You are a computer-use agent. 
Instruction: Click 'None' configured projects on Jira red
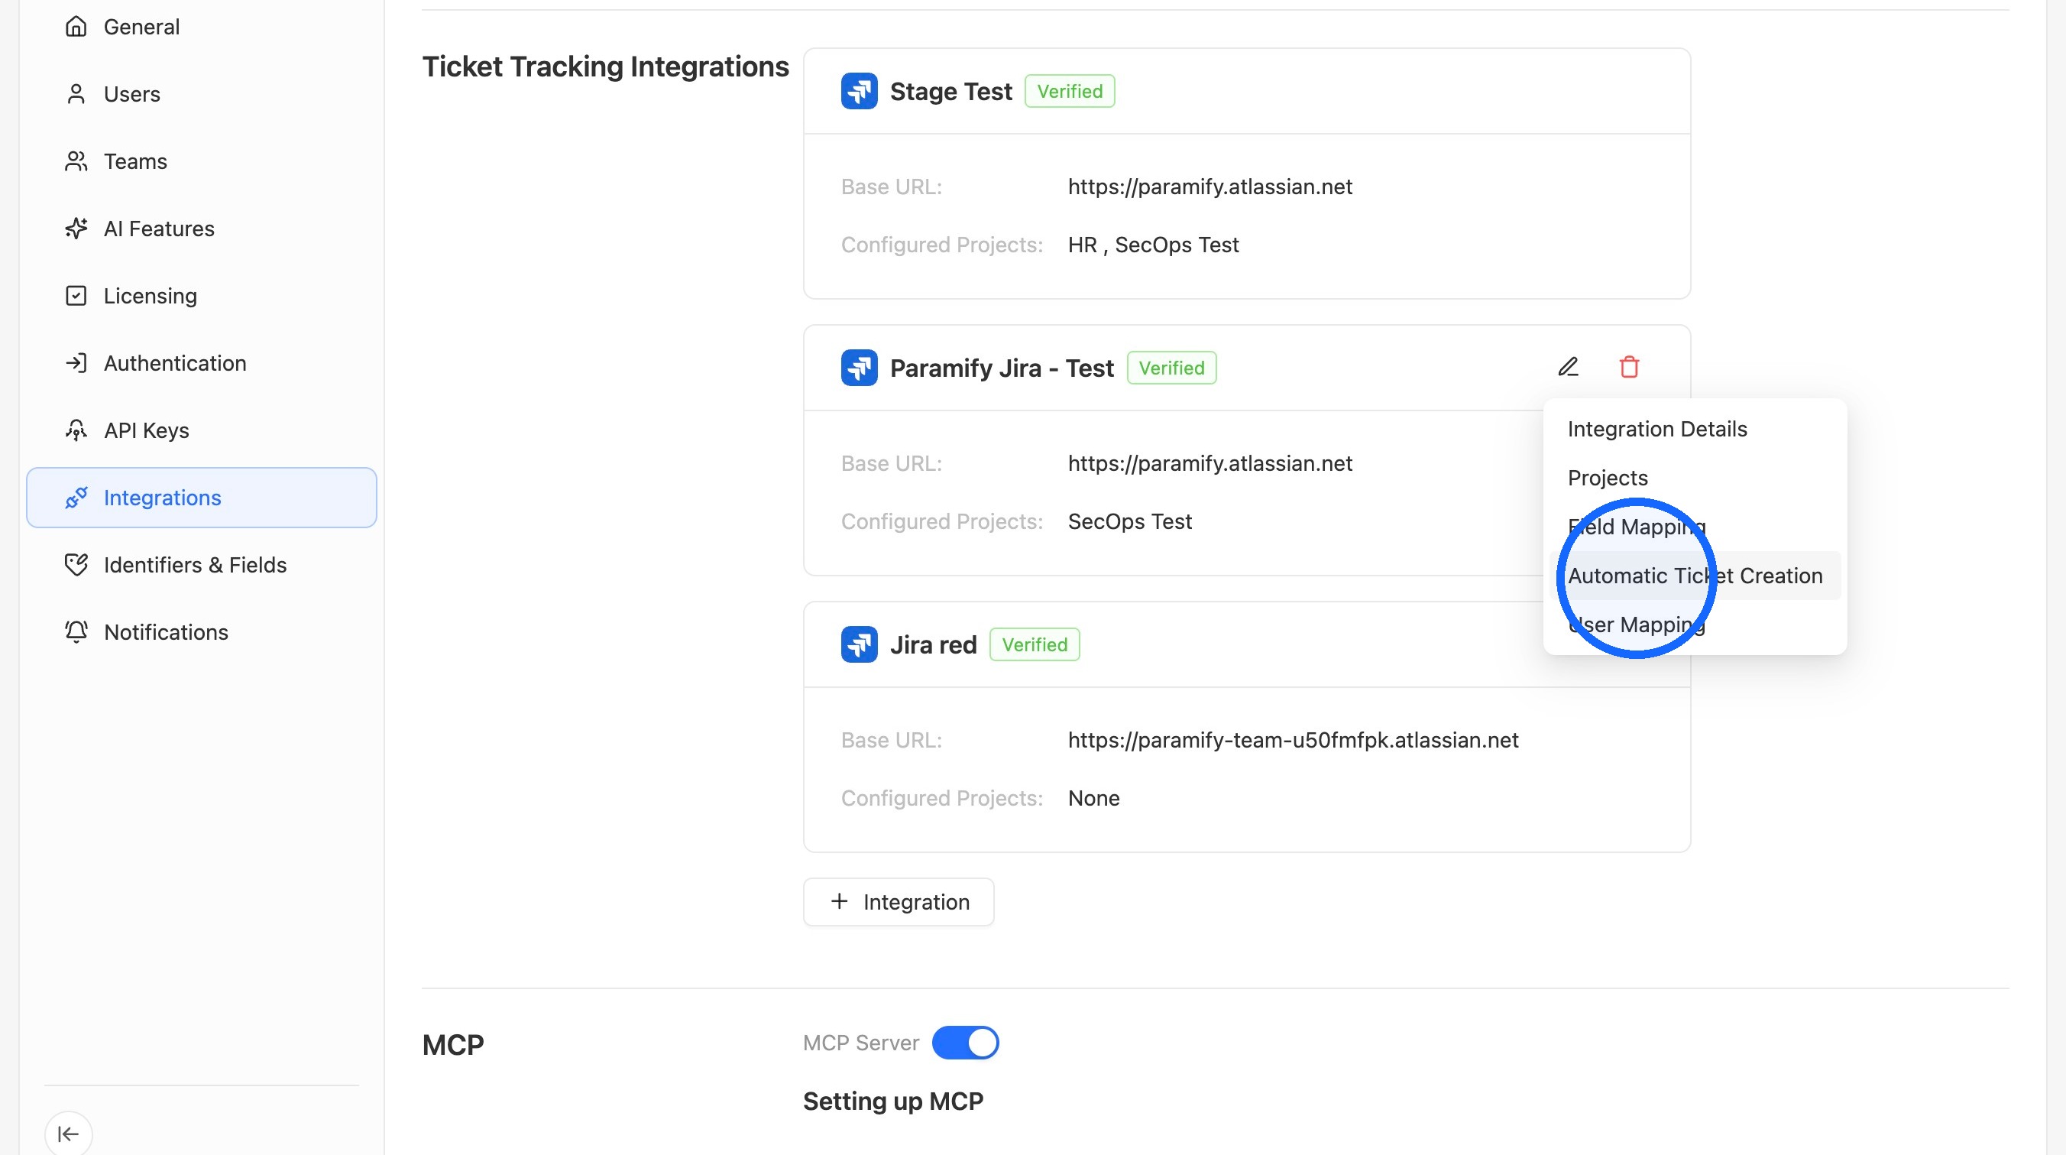1093,798
